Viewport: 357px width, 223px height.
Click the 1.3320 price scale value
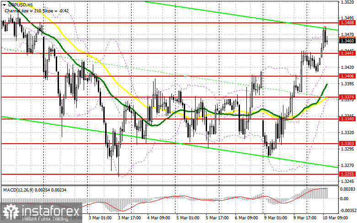click(x=347, y=133)
